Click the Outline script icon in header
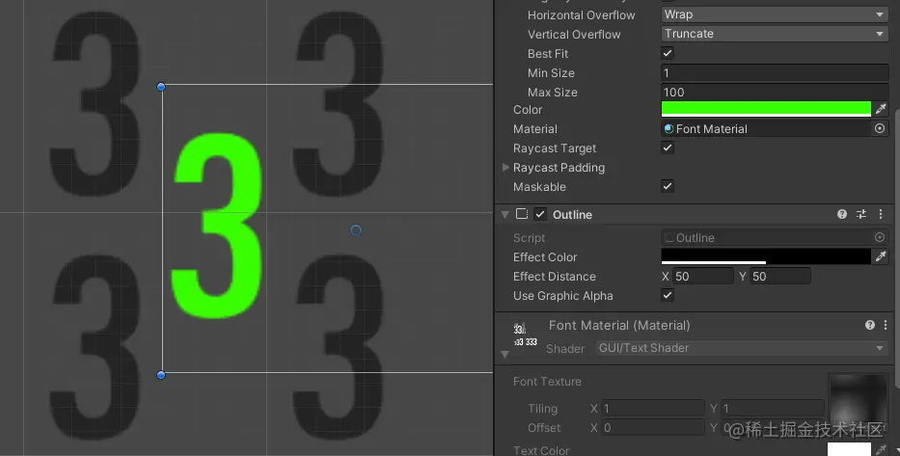This screenshot has width=900, height=456. (x=522, y=214)
